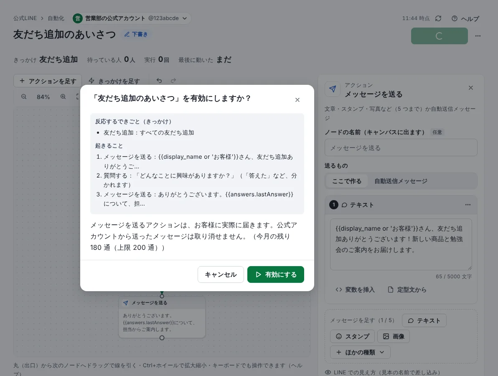This screenshot has height=376, width=498.
Task: Click the キャンセル button in dialog
Action: [221, 274]
